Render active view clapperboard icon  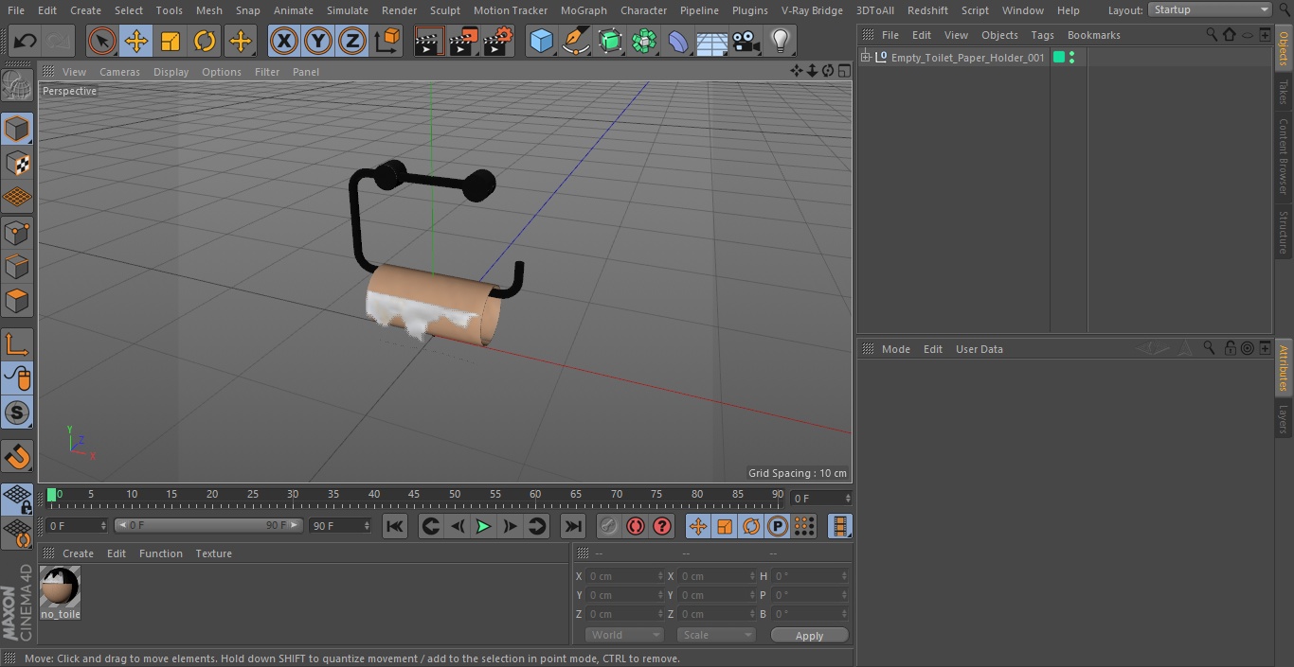click(429, 41)
